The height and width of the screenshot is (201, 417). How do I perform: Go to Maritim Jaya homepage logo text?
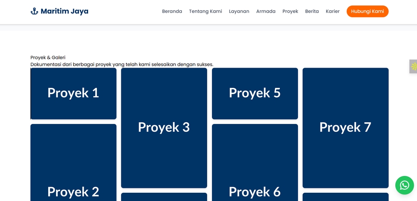pos(64,11)
